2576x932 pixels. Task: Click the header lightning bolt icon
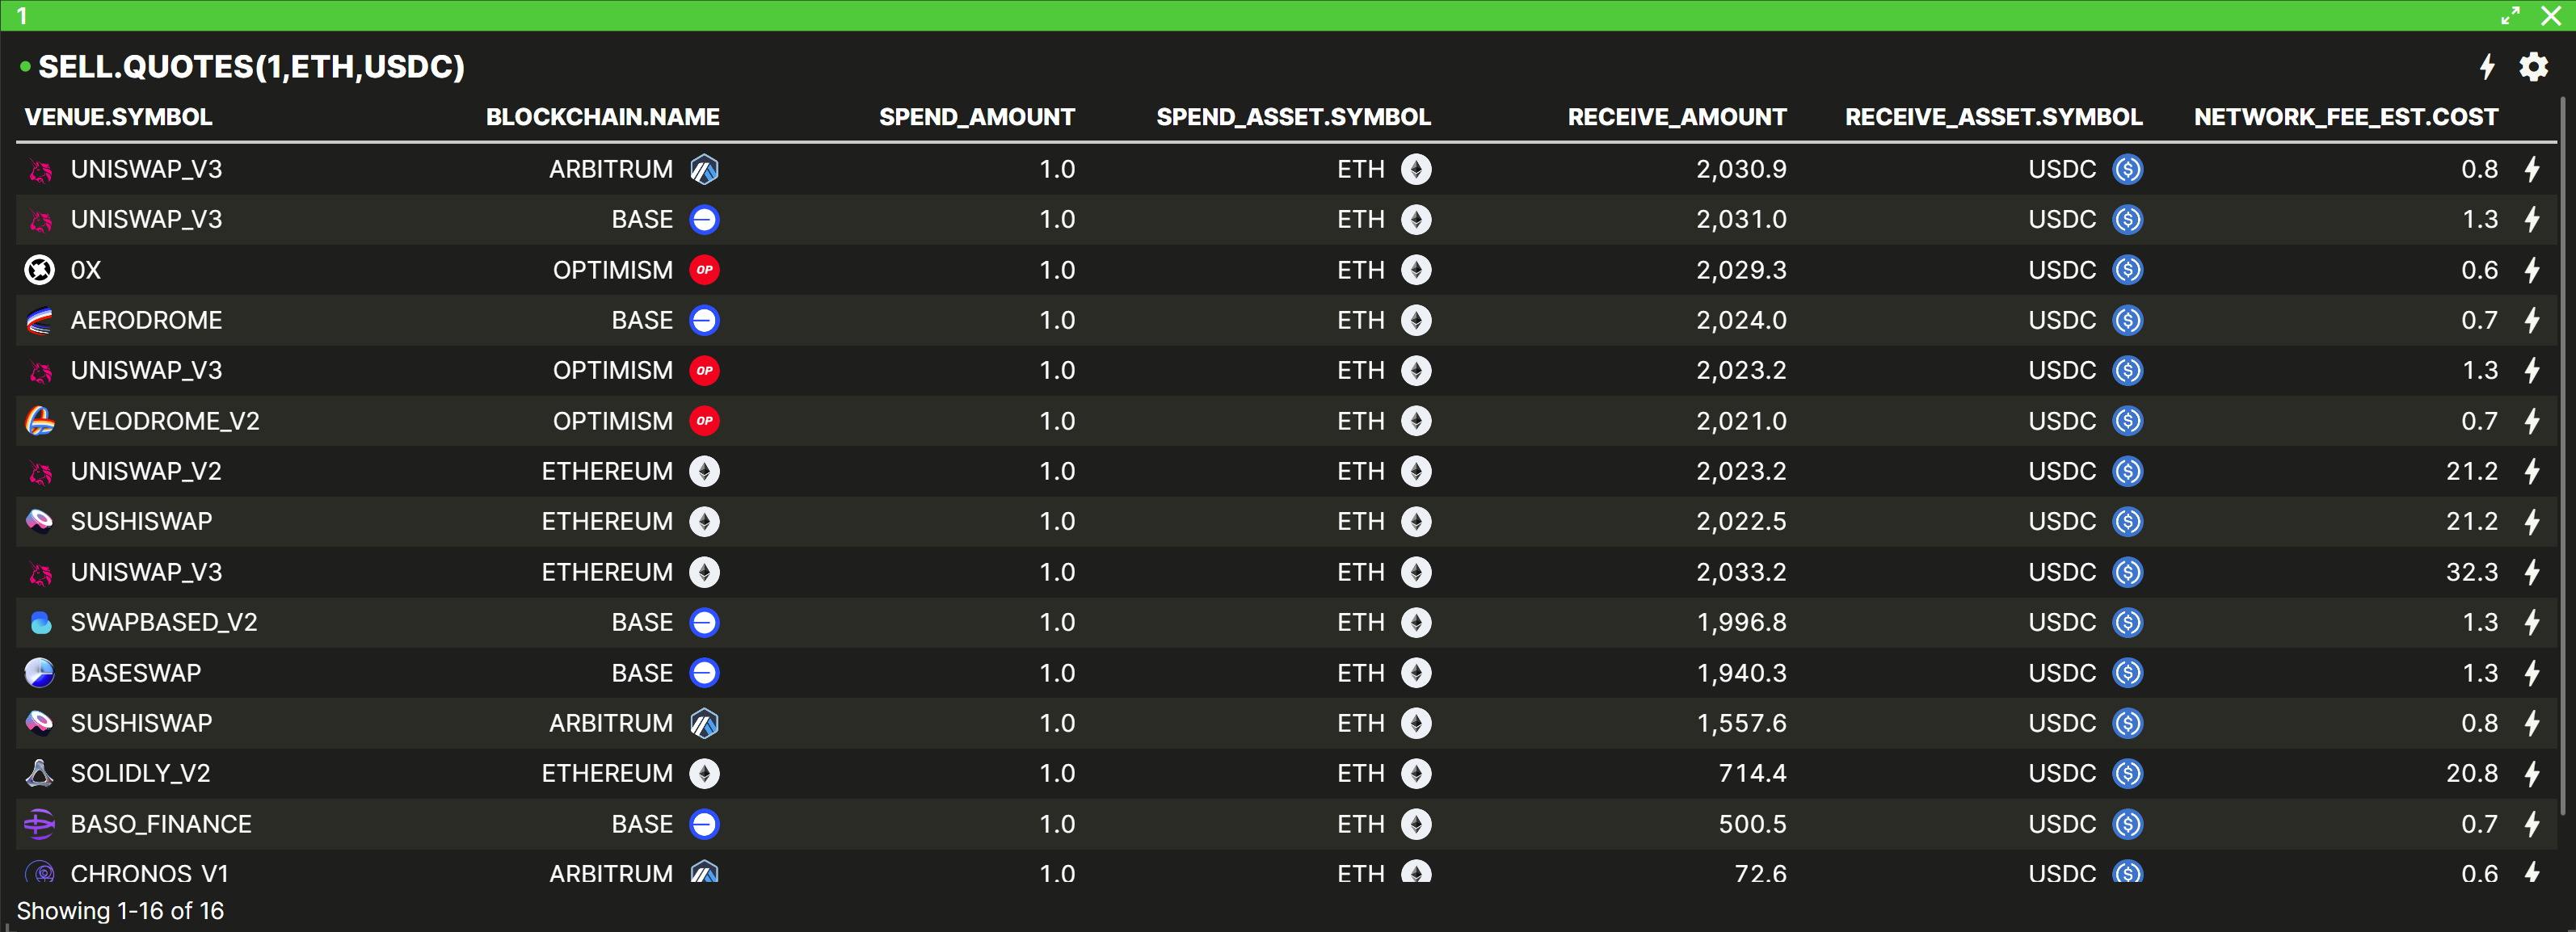click(x=2486, y=67)
